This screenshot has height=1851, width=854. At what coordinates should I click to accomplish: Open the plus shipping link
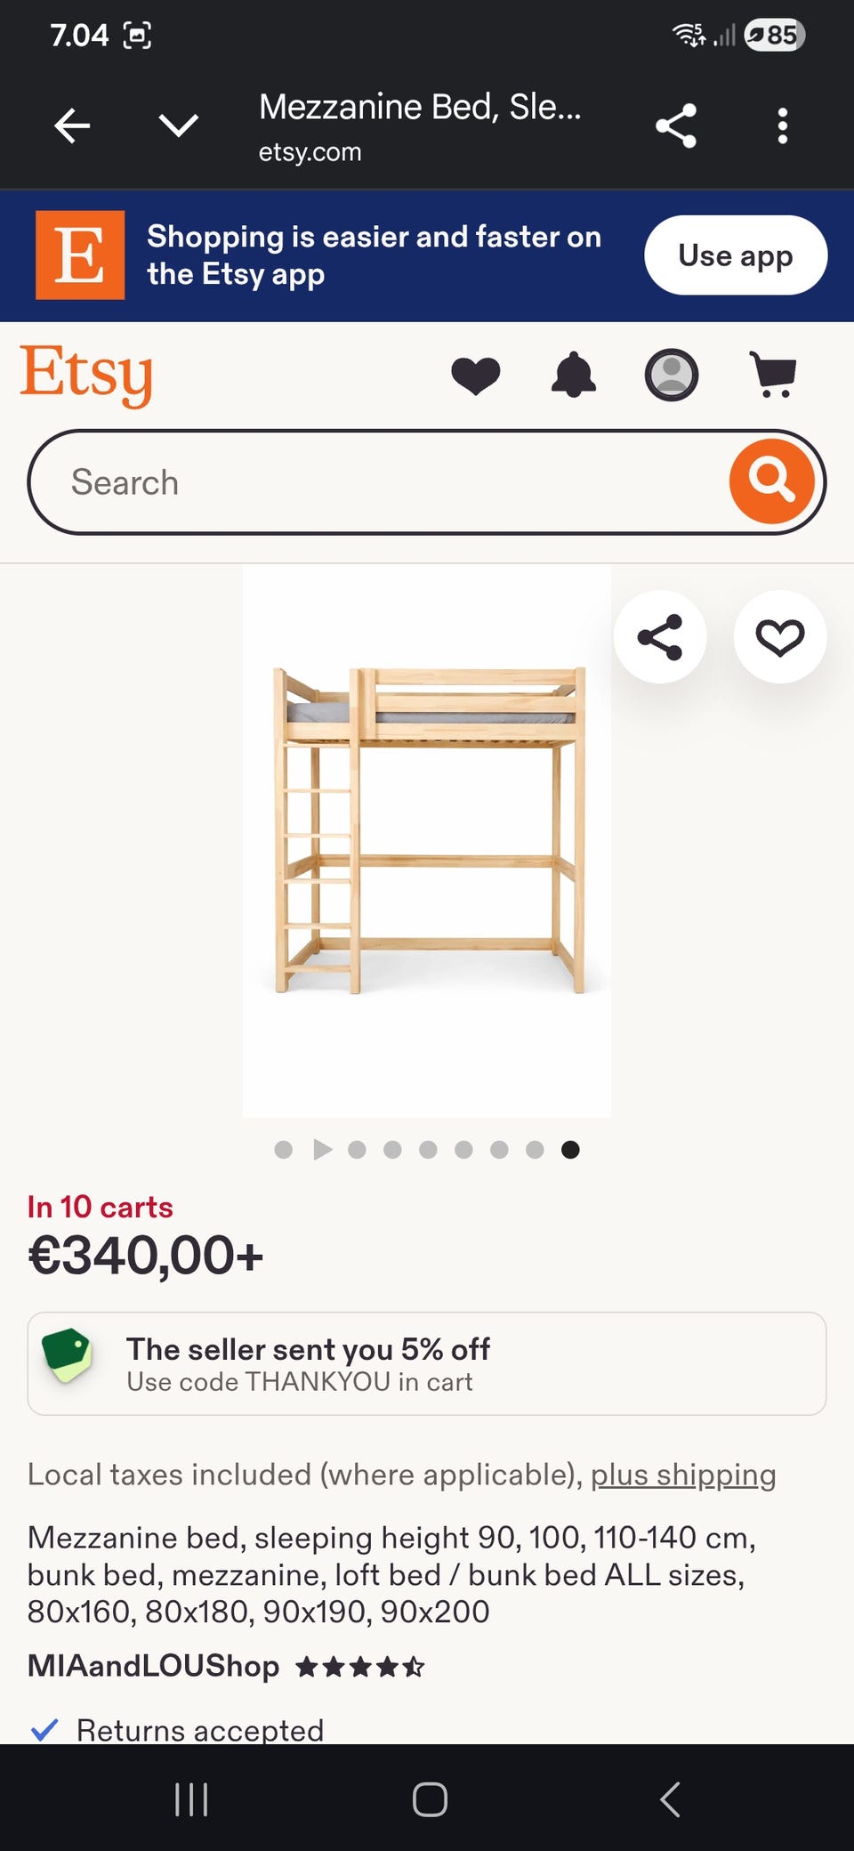(683, 1475)
